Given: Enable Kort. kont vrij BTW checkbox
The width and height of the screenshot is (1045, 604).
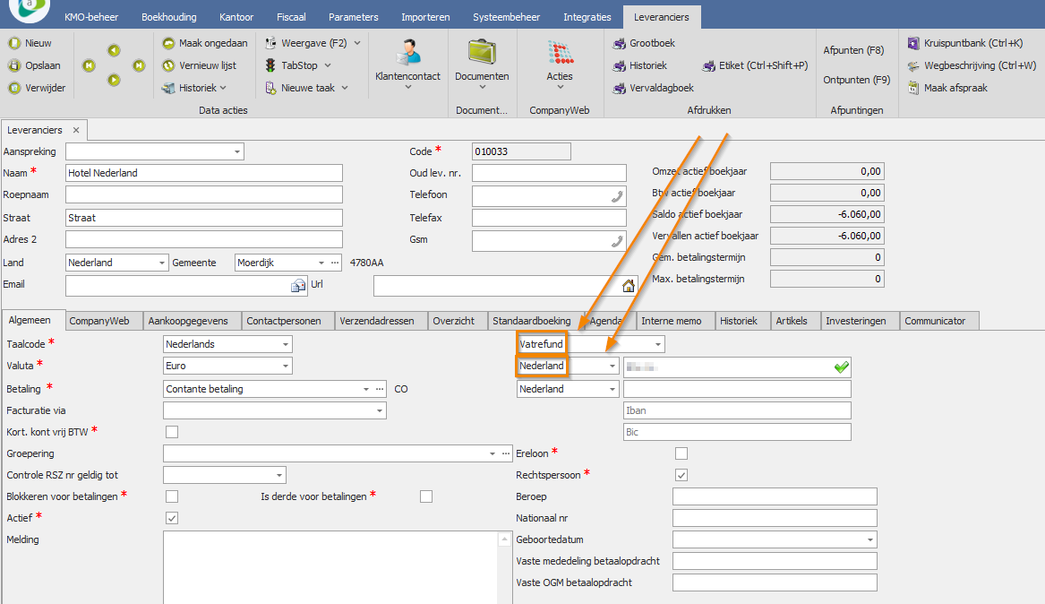Looking at the screenshot, I should (172, 432).
